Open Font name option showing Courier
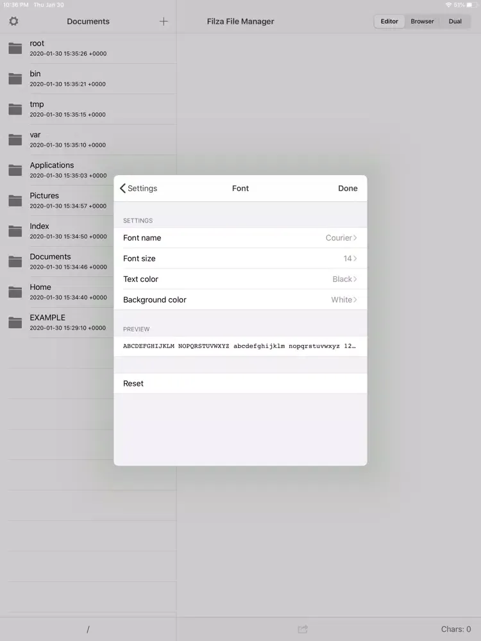The image size is (481, 641). (x=240, y=238)
